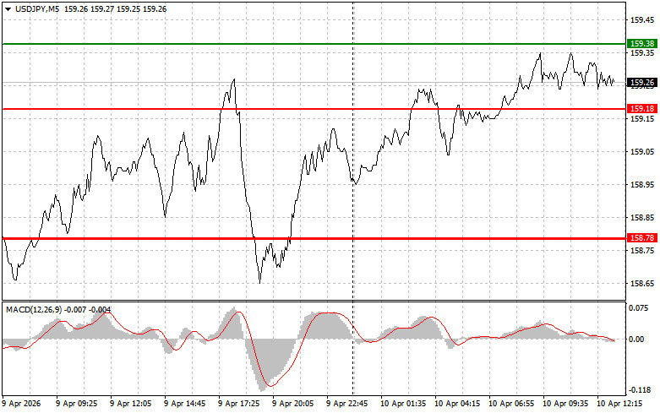Pick the thick red horizontal line at 158.78
Image resolution: width=660 pixels, height=413 pixels.
(314, 238)
